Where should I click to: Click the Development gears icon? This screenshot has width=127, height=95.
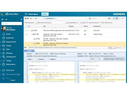[4, 57]
